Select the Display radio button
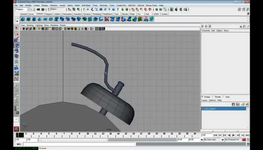263x150 pixels. click(203, 97)
